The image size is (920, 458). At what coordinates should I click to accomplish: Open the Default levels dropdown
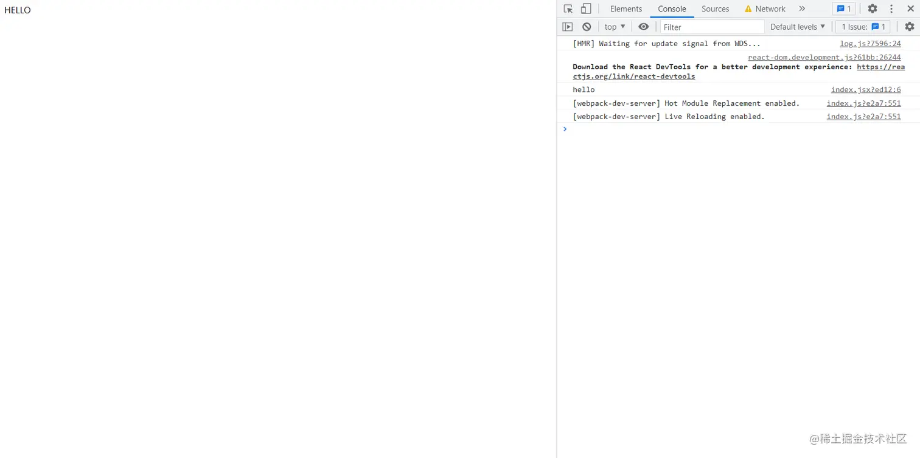pyautogui.click(x=798, y=27)
